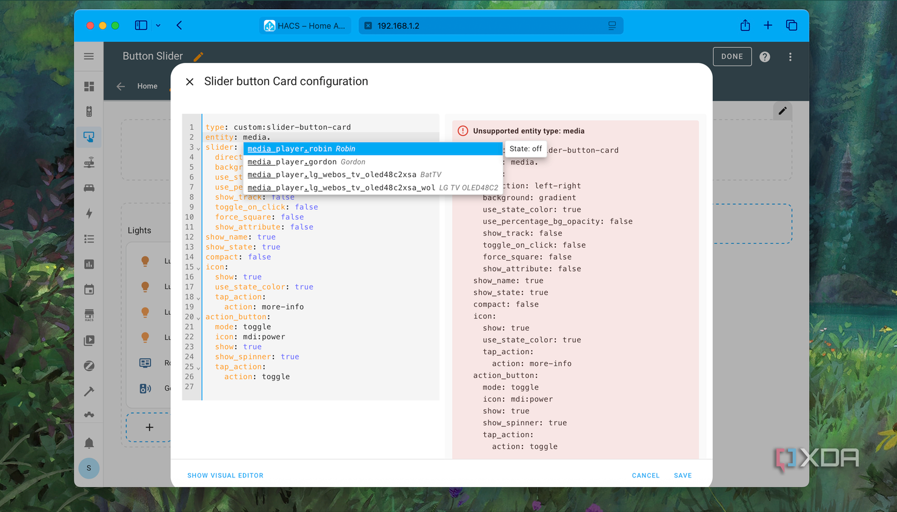Collapse tap_action block at line 18
Screen dimensions: 897x512
pyautogui.click(x=198, y=298)
